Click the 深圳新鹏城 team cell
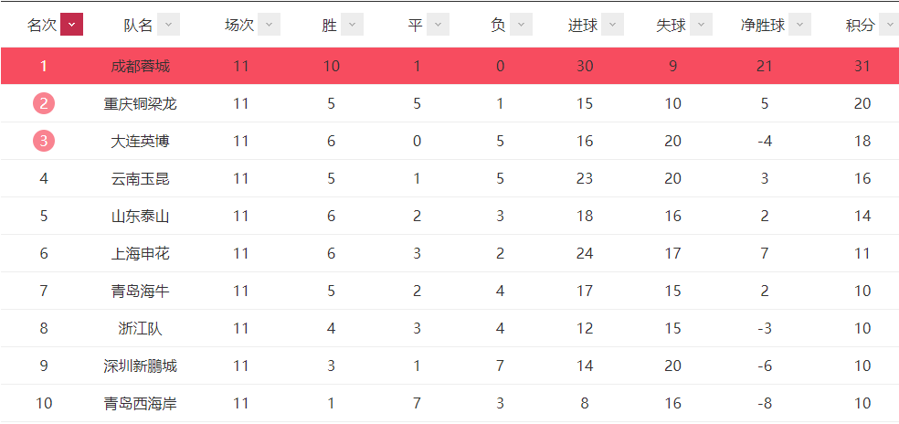This screenshot has height=424, width=899. [x=141, y=366]
